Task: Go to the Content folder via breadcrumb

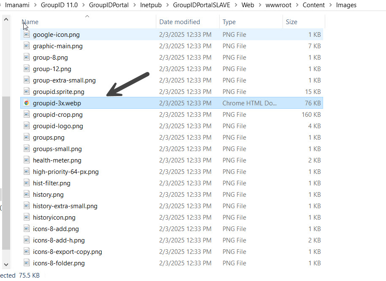Action: point(314,5)
